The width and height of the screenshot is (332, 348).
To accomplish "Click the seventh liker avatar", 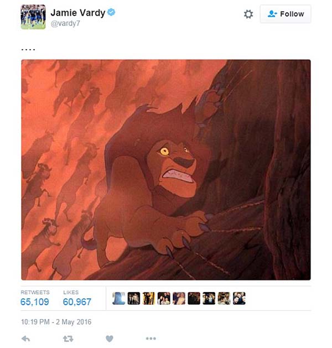I will point(209,298).
